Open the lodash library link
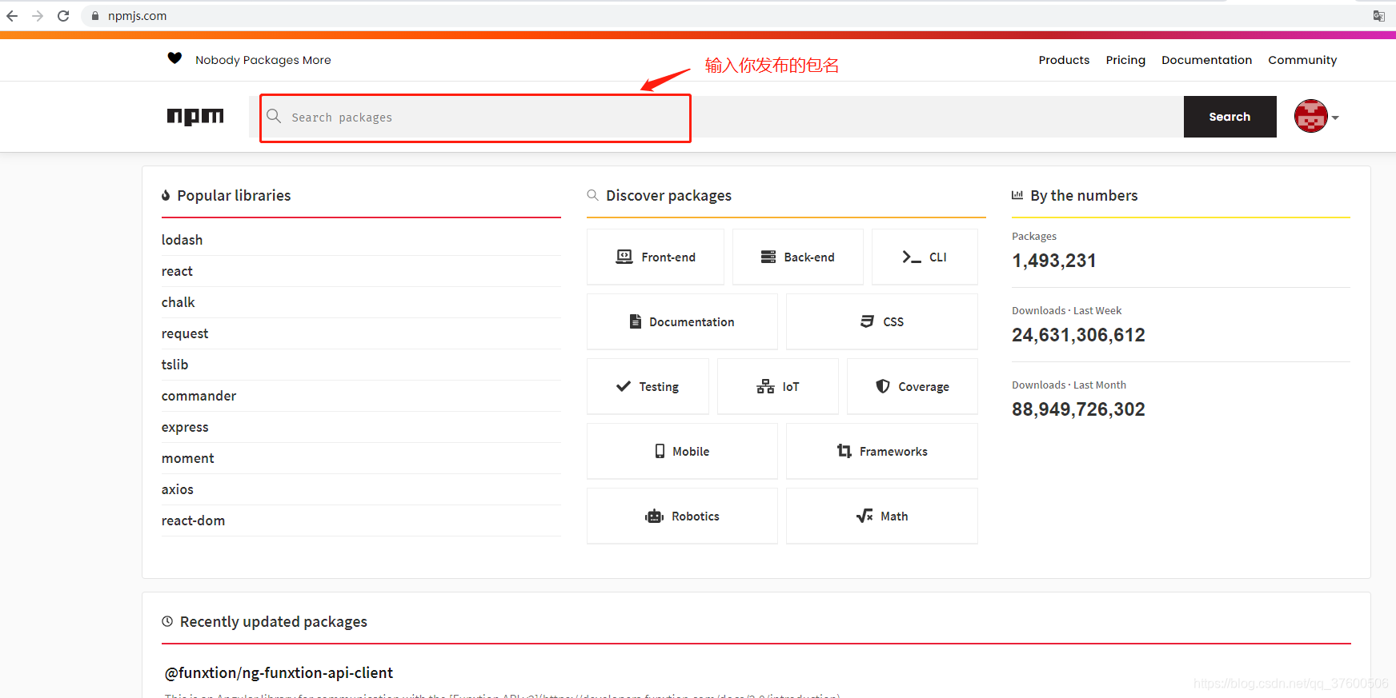This screenshot has height=698, width=1396. click(x=182, y=240)
